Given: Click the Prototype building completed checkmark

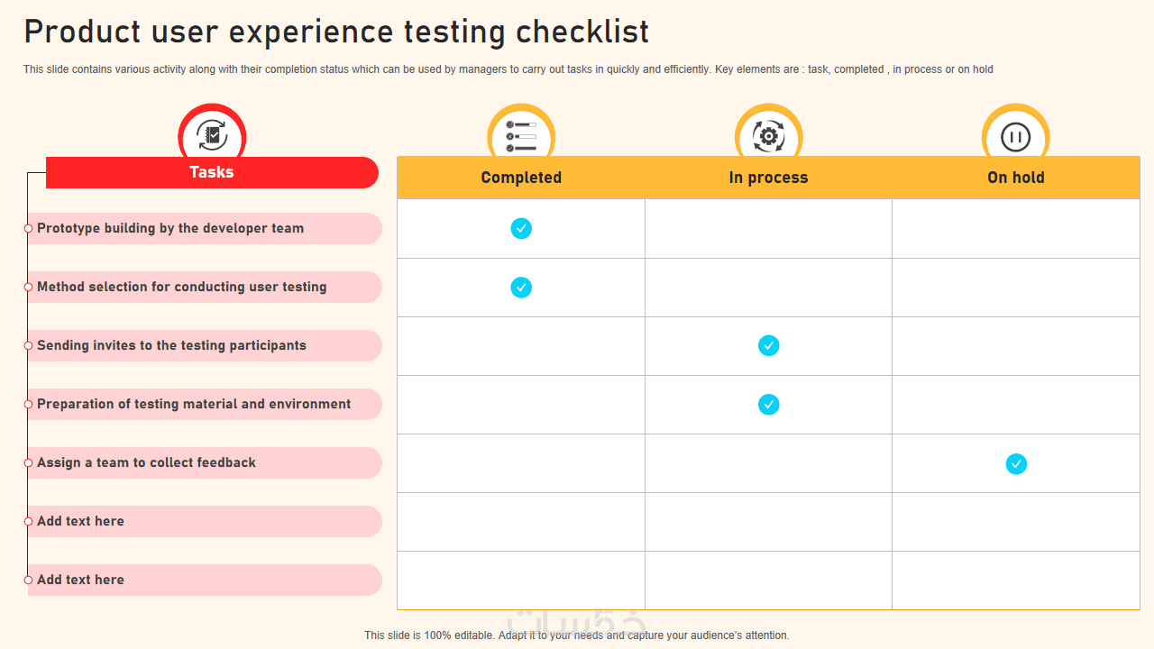Looking at the screenshot, I should 521,229.
